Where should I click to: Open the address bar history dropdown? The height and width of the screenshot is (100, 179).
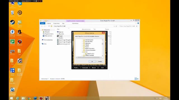coord(114,26)
